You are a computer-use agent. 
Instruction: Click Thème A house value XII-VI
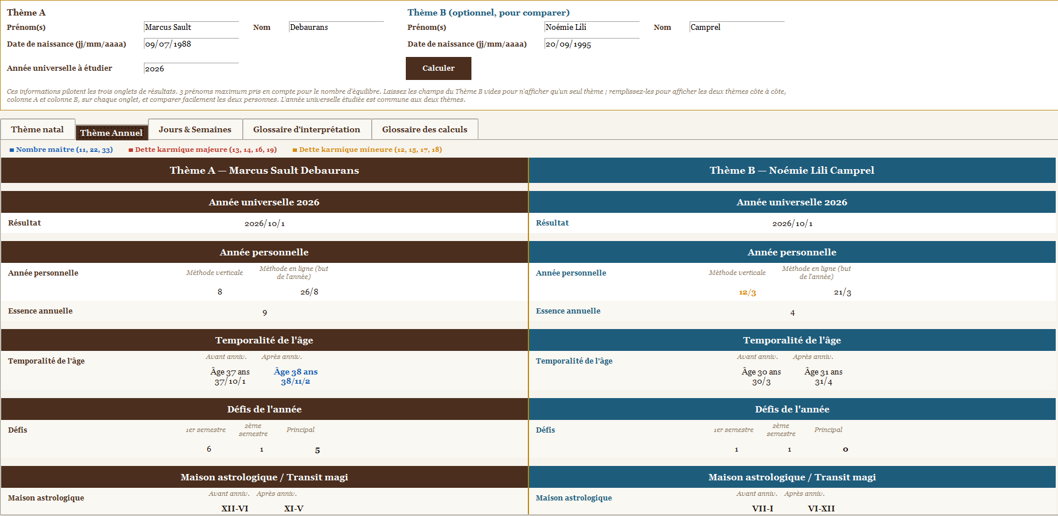(x=235, y=509)
